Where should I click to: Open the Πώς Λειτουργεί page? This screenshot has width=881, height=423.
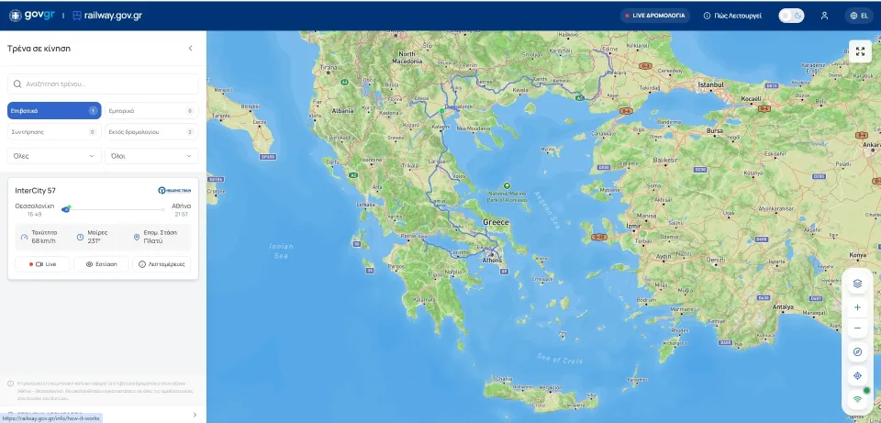coord(732,16)
